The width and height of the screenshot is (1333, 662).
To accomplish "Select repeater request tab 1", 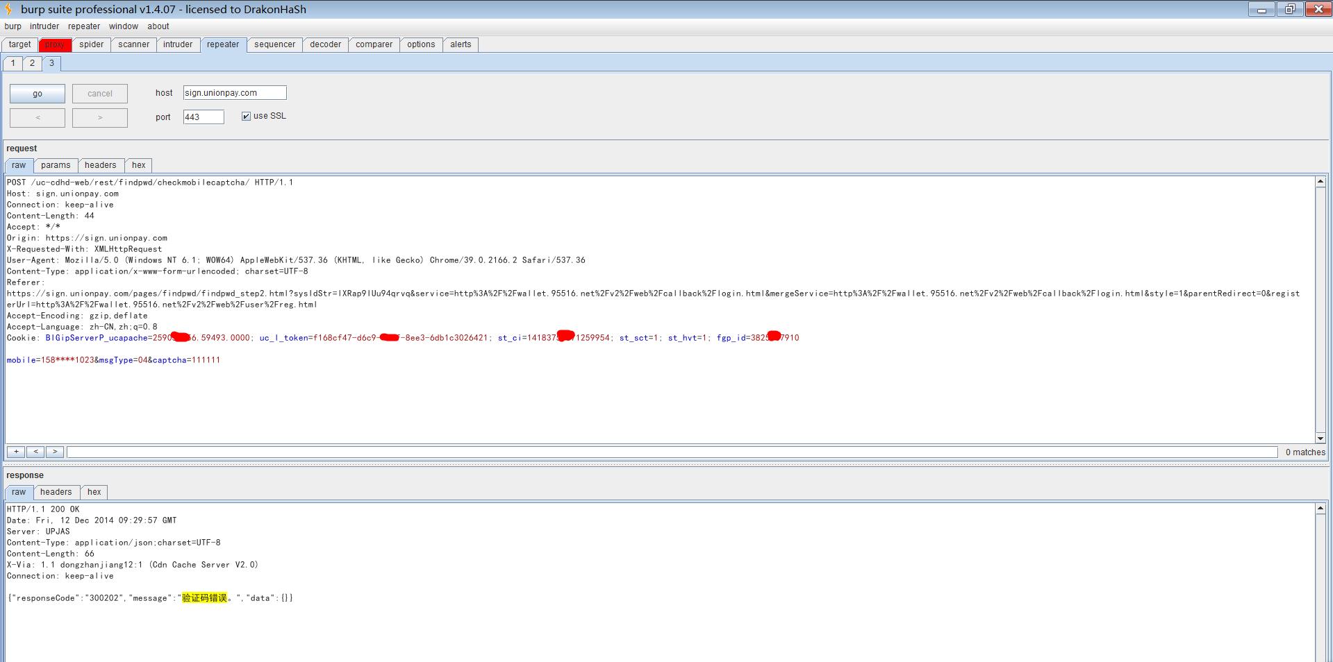I will tap(13, 63).
